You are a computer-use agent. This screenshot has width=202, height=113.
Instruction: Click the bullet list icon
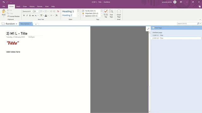point(41,11)
